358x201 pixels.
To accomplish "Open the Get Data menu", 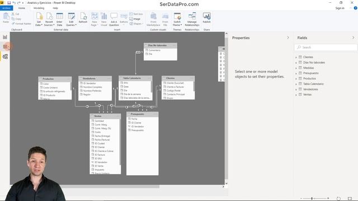I will (x=39, y=20).
